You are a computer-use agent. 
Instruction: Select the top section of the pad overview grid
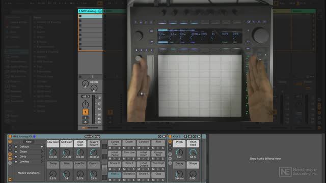coord(104,146)
